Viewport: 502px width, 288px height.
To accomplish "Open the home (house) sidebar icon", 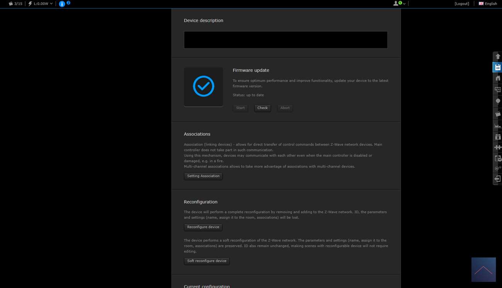I will (497, 78).
